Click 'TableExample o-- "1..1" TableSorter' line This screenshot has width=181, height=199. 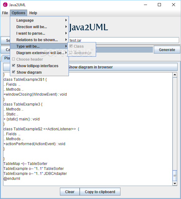point(34,169)
